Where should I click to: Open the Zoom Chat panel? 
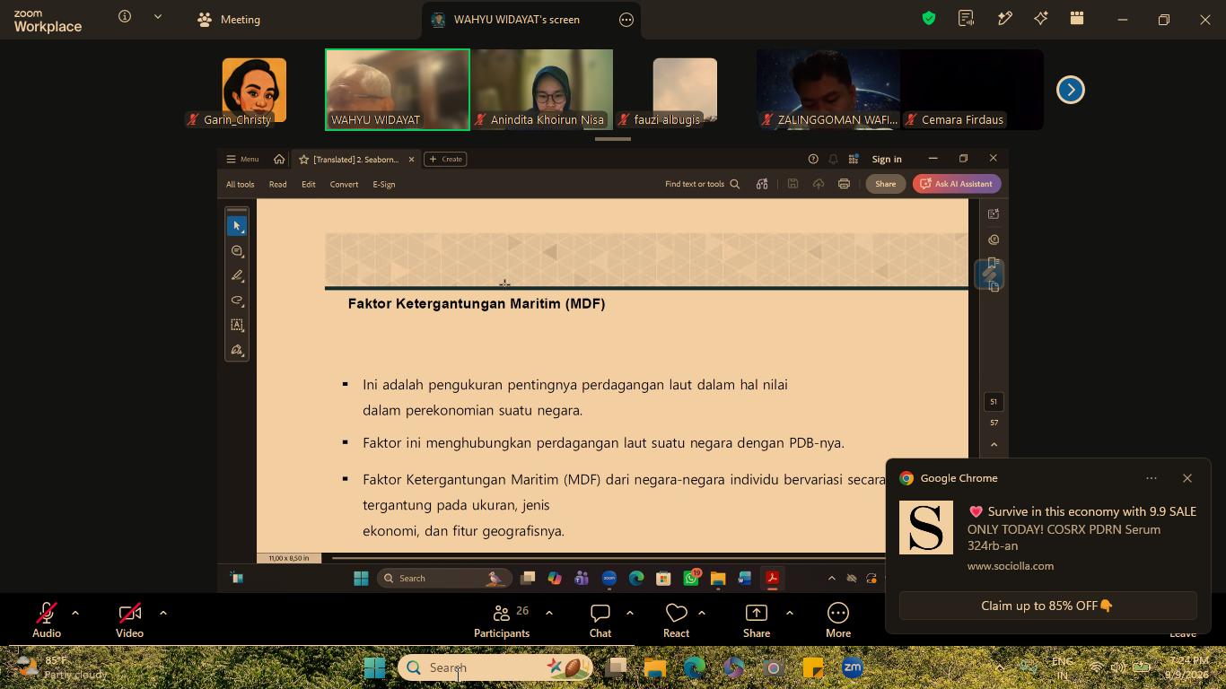click(x=600, y=621)
